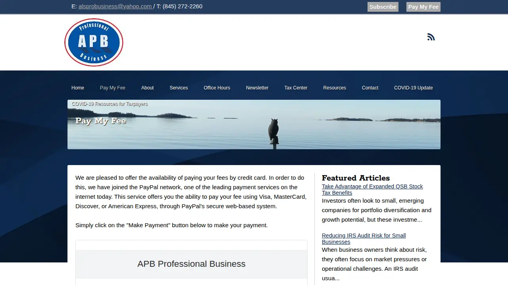Click the phone number (845) 272-2260
This screenshot has height=285, width=508.
pyautogui.click(x=183, y=6)
